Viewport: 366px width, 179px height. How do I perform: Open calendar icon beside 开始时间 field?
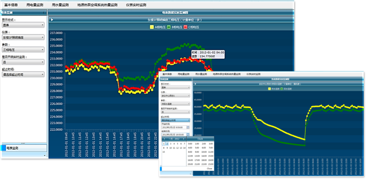(x=188, y=127)
